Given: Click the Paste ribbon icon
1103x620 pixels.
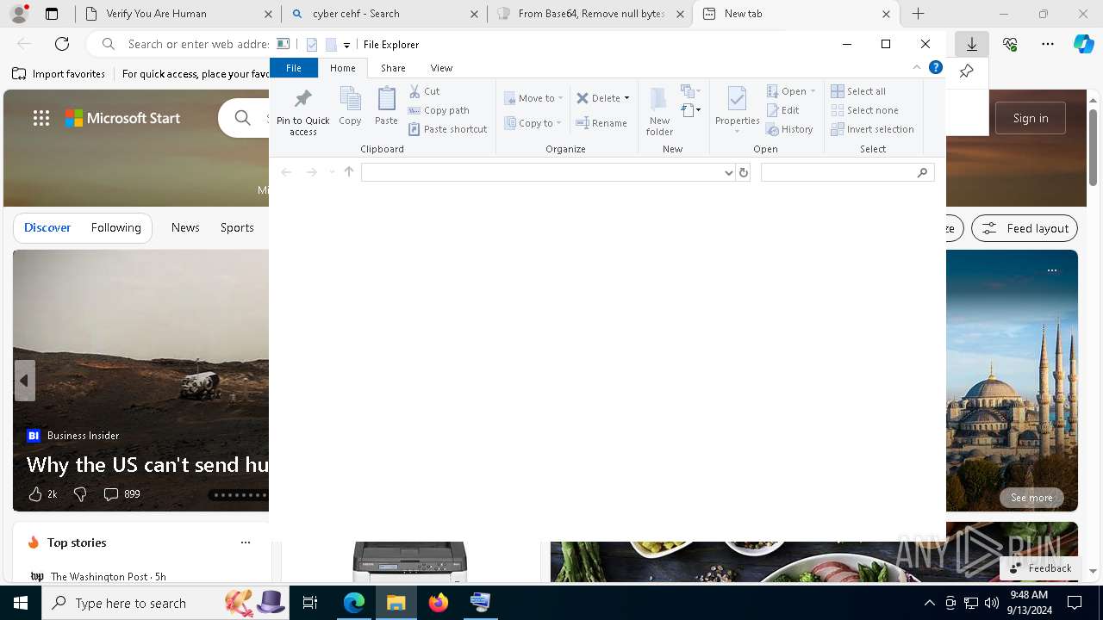Looking at the screenshot, I should (386, 106).
